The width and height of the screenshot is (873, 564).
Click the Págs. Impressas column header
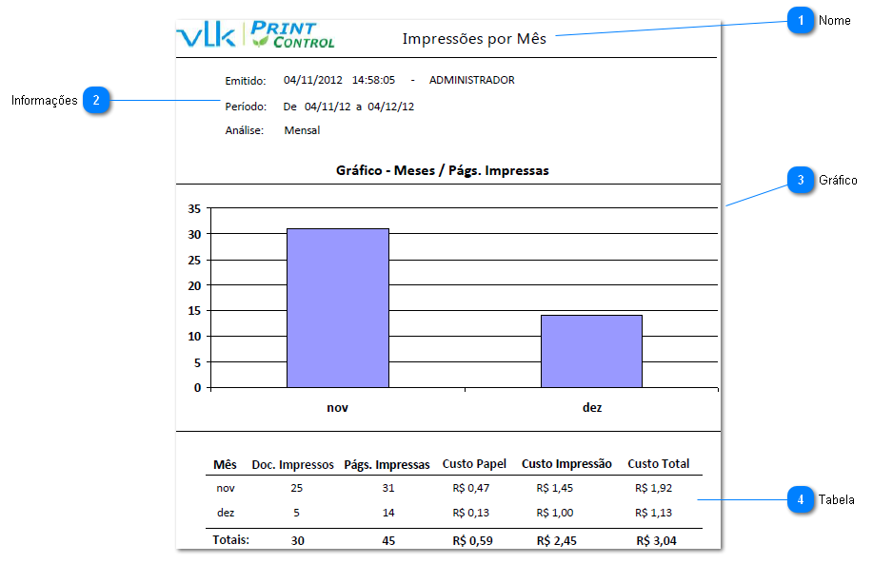tap(387, 465)
